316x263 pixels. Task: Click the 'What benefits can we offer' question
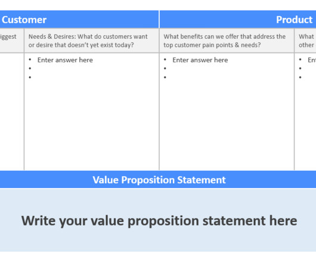(x=225, y=40)
